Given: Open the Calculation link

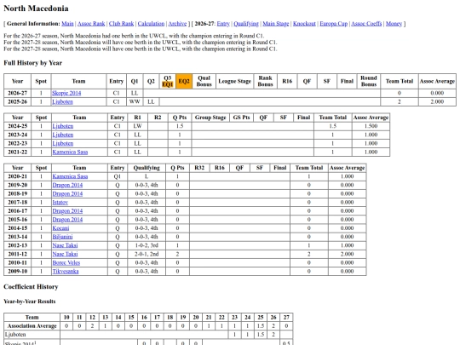Looking at the screenshot, I should pos(151,24).
